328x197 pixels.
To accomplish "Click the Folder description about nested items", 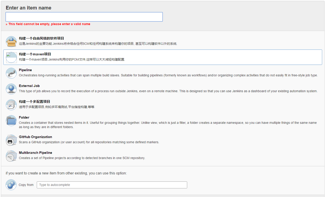I will click(168, 125).
